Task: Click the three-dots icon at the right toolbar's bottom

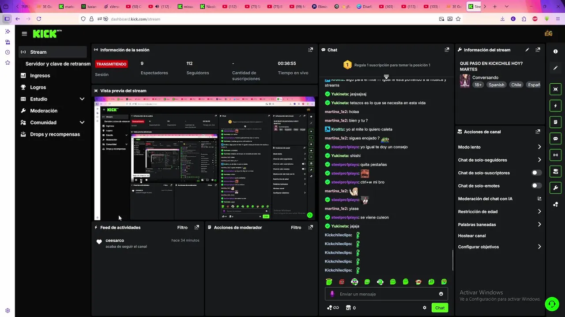Action: tap(555, 204)
